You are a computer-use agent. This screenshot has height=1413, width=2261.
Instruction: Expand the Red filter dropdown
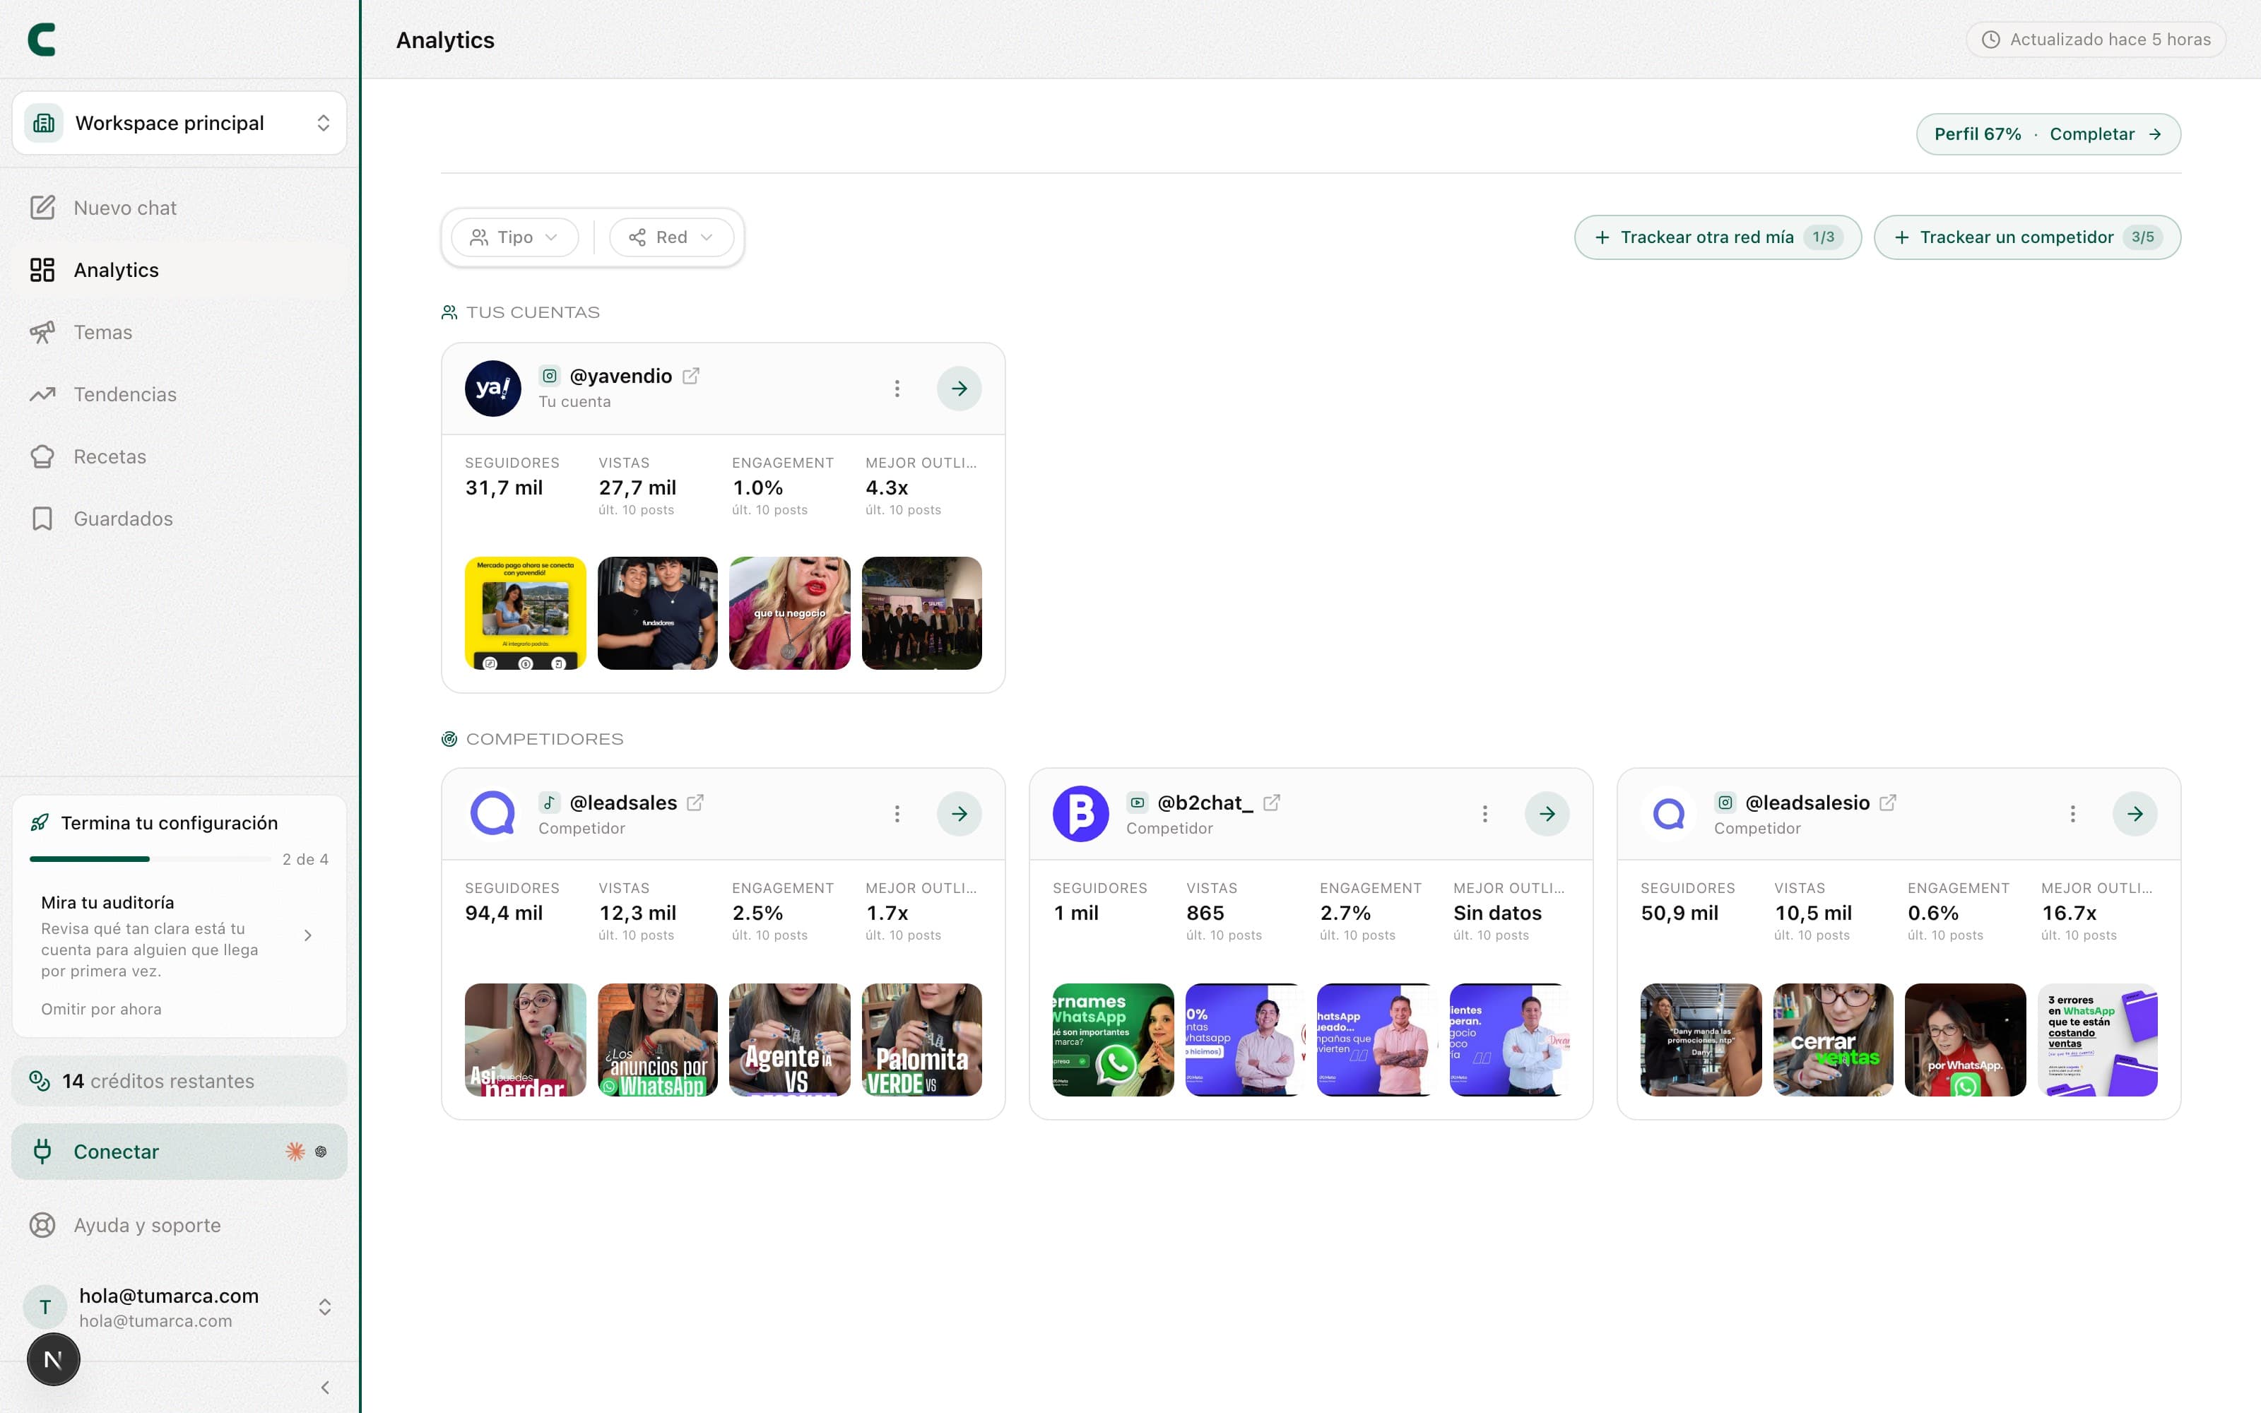pos(671,237)
